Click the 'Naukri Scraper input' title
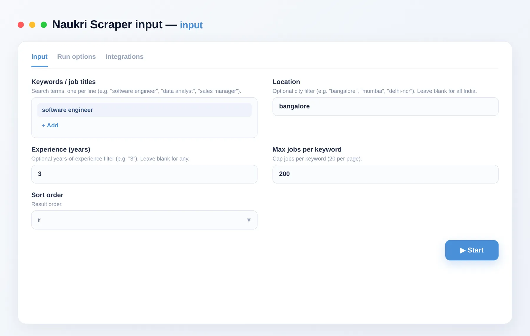Image resolution: width=530 pixels, height=336 pixels. (107, 24)
